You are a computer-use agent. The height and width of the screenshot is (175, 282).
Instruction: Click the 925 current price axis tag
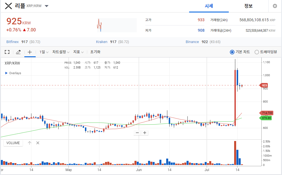(x=264, y=85)
